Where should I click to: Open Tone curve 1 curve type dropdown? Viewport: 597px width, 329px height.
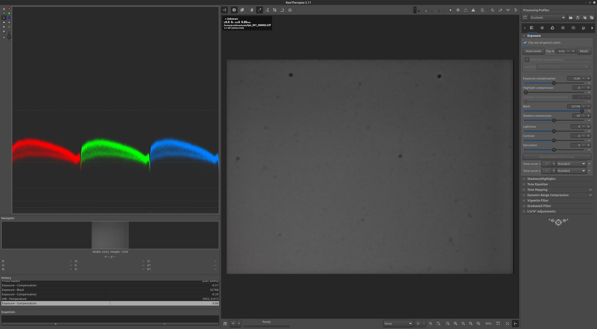554,164
